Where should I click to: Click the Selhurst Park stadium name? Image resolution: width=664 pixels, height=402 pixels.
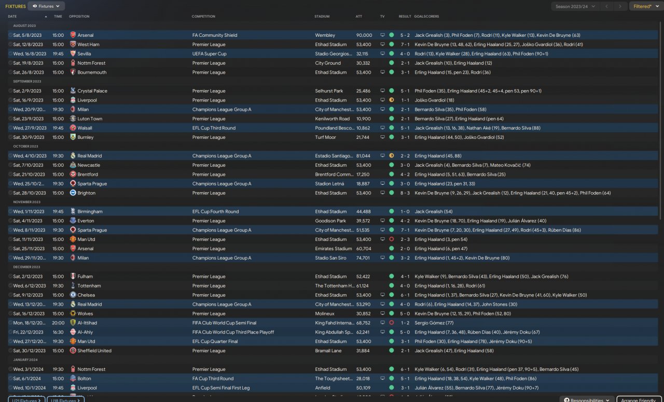pos(329,91)
